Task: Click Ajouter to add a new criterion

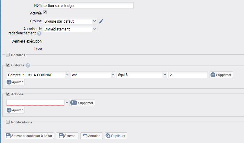Action: (15, 82)
